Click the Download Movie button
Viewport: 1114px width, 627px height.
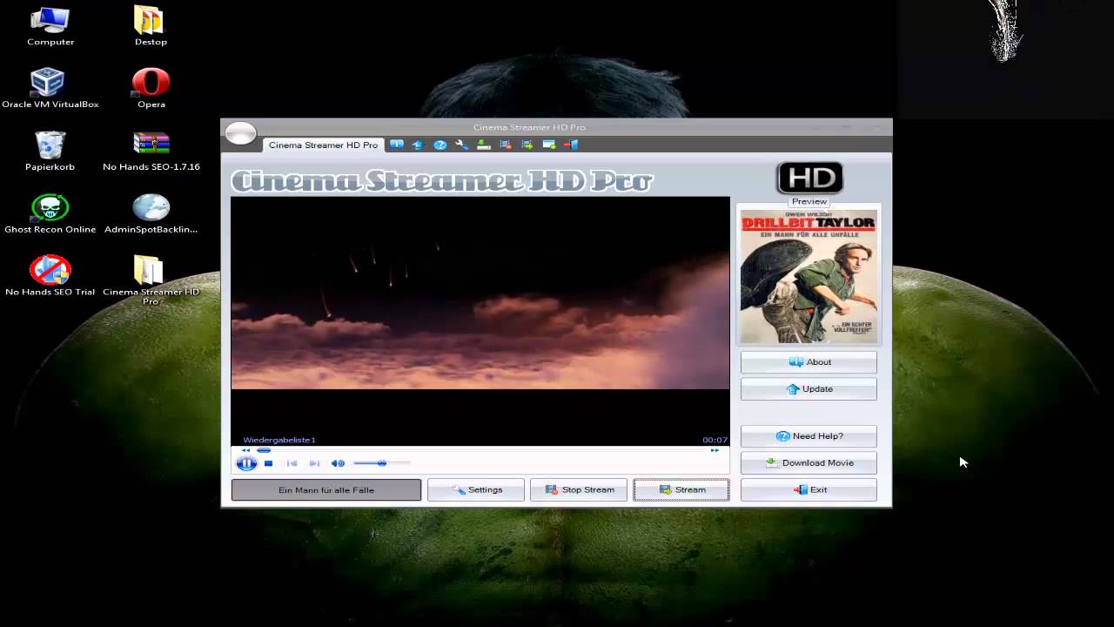809,463
